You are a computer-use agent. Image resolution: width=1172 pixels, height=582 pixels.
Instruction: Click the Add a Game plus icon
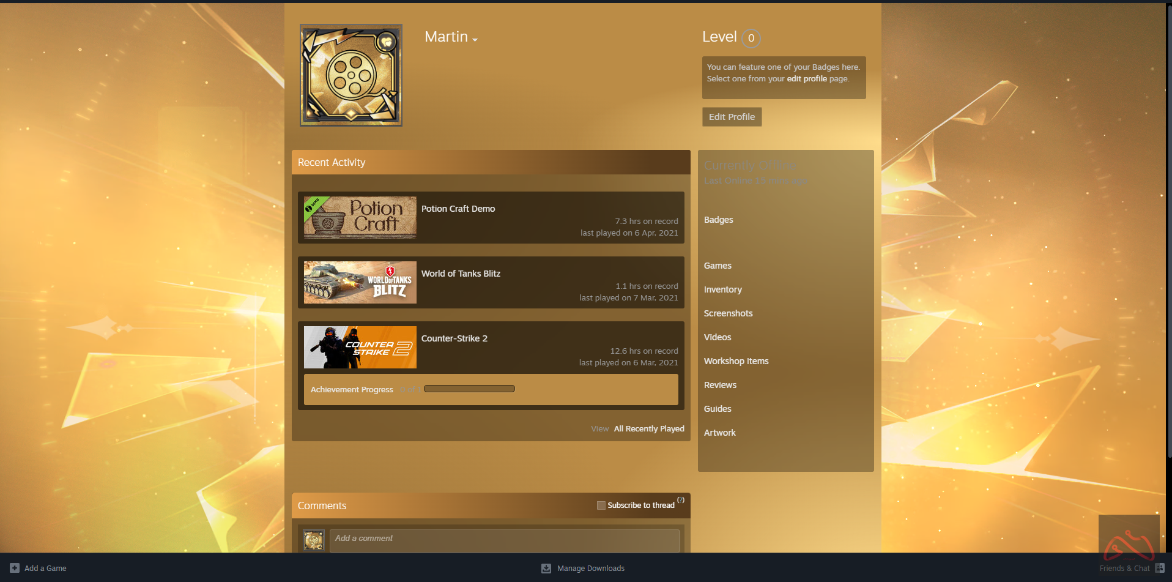point(15,568)
